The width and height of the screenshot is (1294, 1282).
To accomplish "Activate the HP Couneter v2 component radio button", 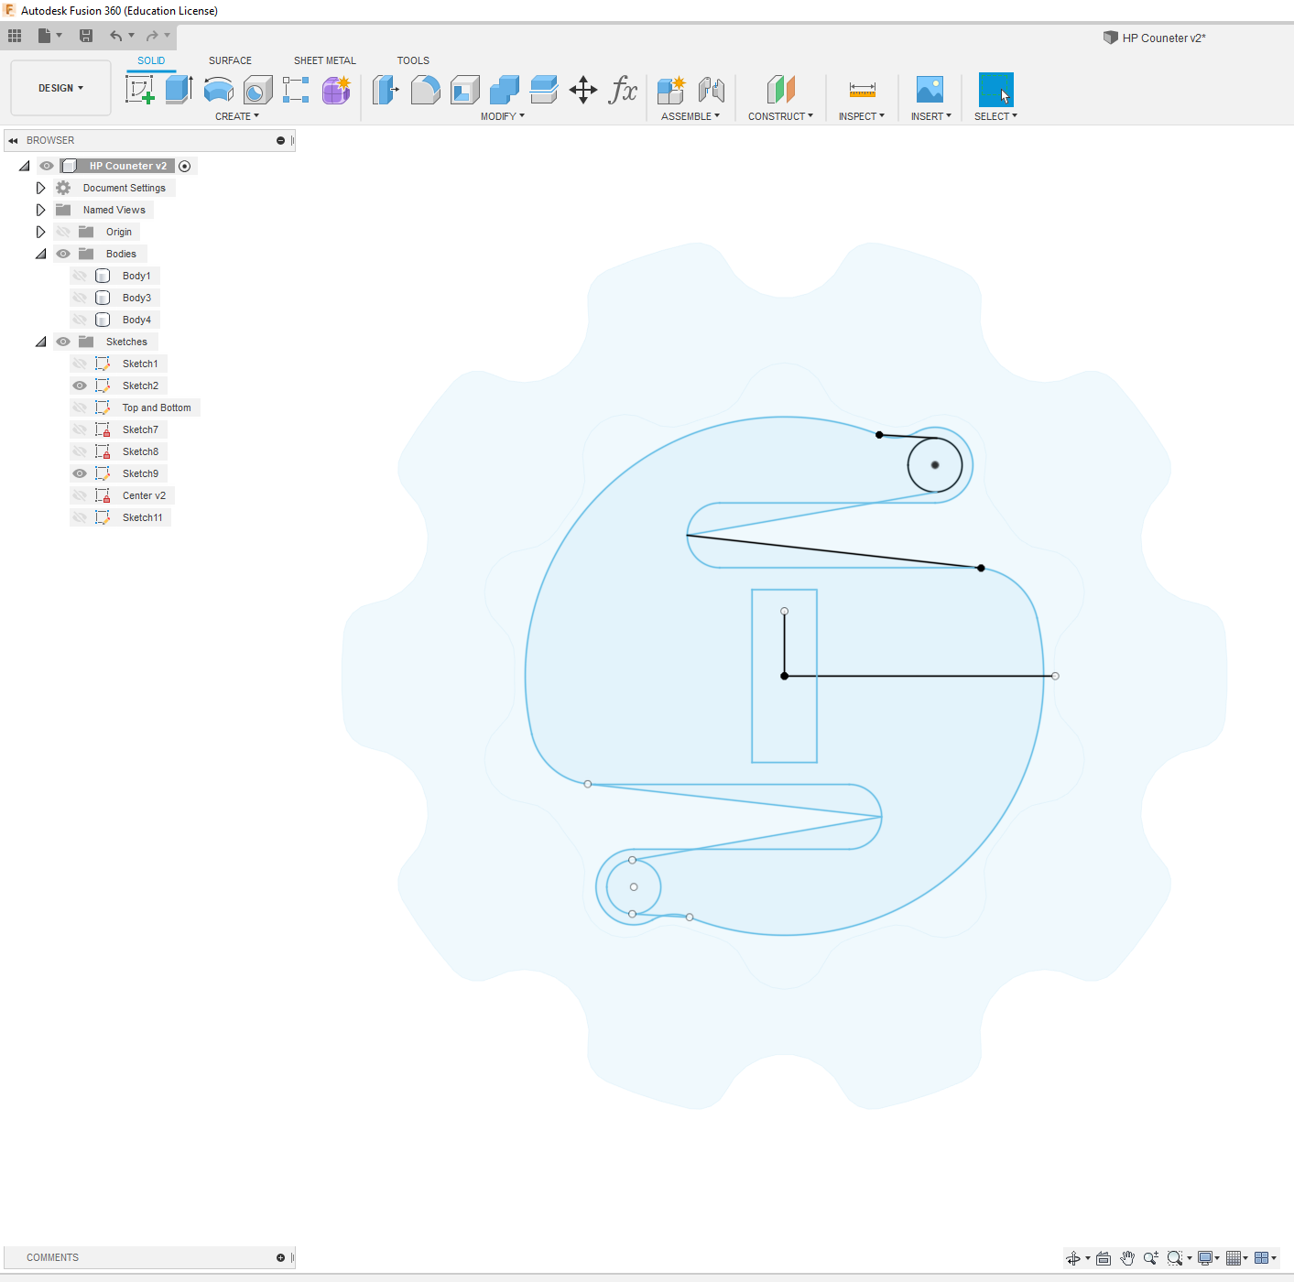I will click(x=185, y=166).
